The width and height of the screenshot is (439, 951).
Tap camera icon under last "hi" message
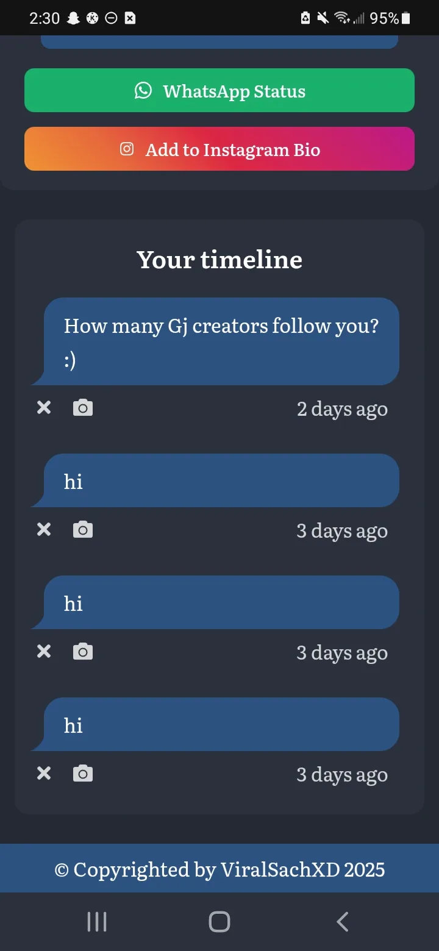coord(83,774)
